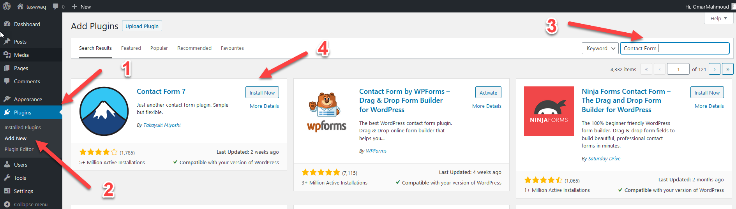The width and height of the screenshot is (736, 209).
Task: Install the Contact Form 7 plugin
Action: [x=262, y=92]
